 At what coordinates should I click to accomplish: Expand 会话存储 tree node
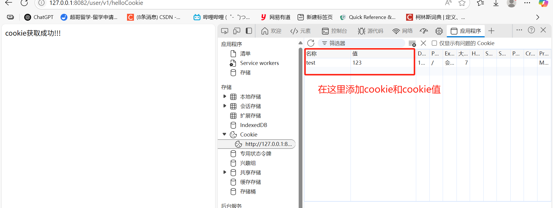(x=225, y=106)
